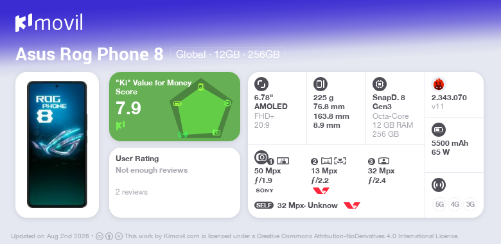Image resolution: width=501 pixels, height=244 pixels.
Task: Click the Sony sensor brand logo
Action: coord(265,191)
